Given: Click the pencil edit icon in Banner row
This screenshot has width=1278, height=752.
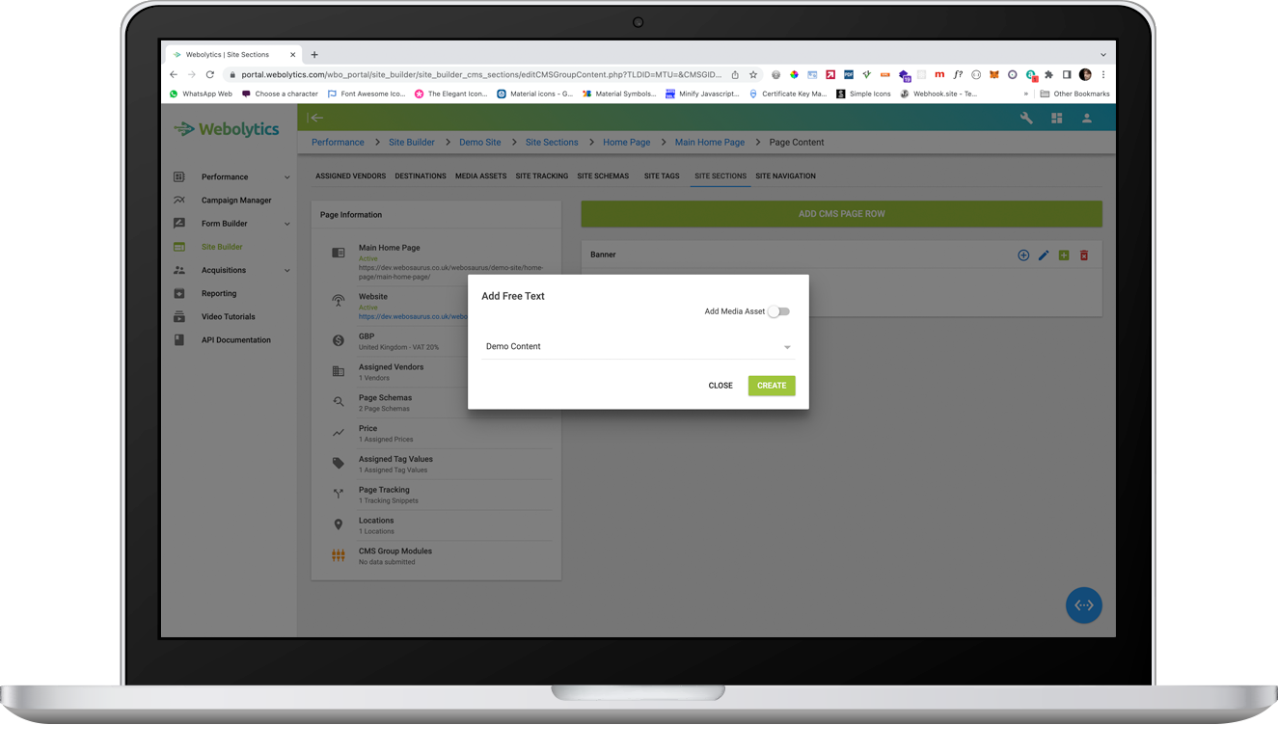Looking at the screenshot, I should pyautogui.click(x=1044, y=255).
